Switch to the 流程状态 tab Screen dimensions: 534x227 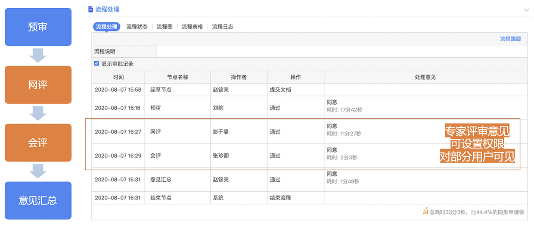tap(137, 27)
